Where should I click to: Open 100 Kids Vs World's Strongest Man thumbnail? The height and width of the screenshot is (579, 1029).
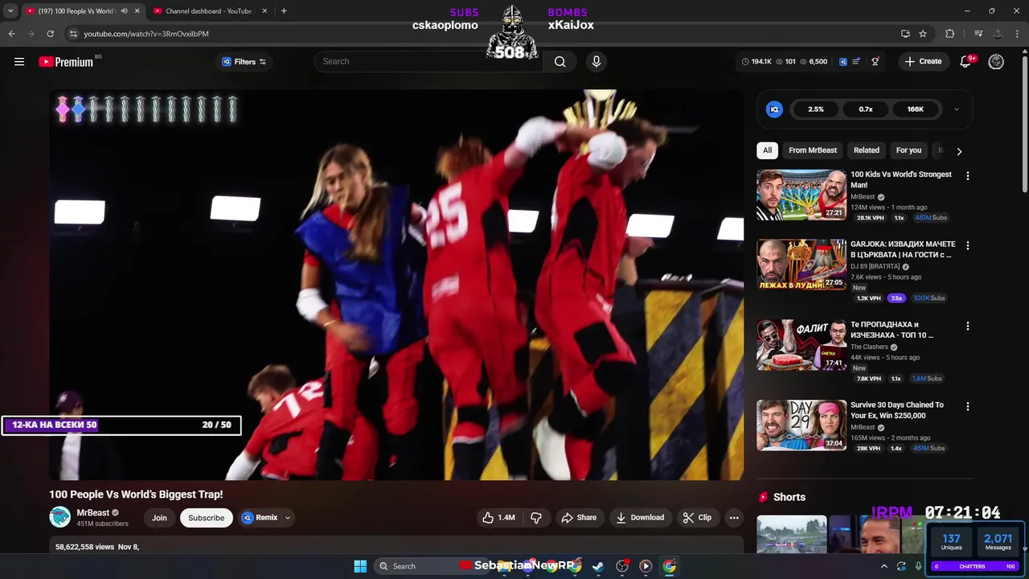[801, 195]
